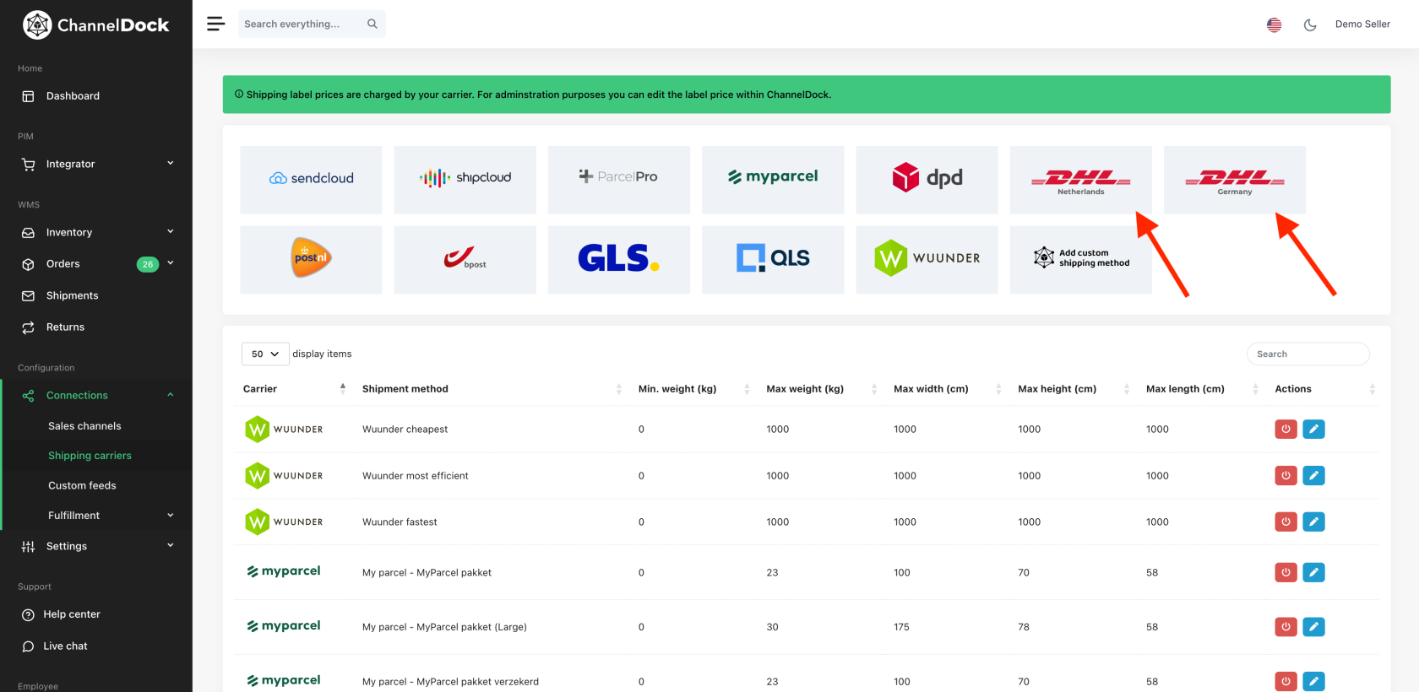Select the PostNL carrier tile
The image size is (1419, 692).
coord(311,259)
